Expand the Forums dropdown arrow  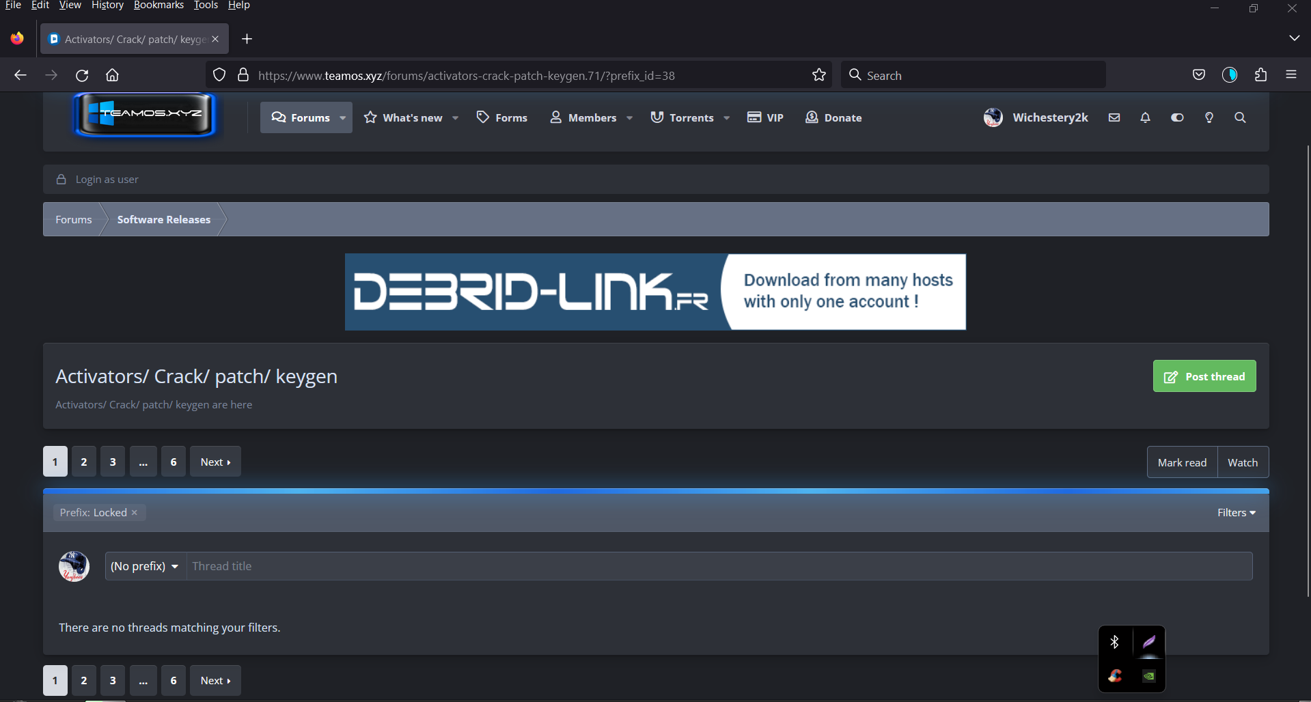pyautogui.click(x=343, y=117)
